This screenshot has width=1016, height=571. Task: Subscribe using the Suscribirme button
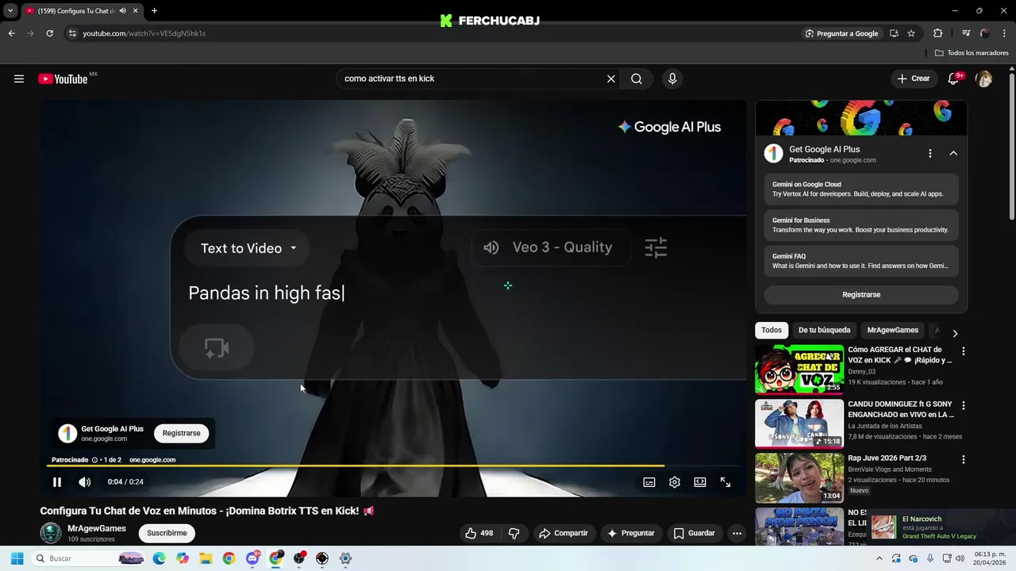[167, 533]
